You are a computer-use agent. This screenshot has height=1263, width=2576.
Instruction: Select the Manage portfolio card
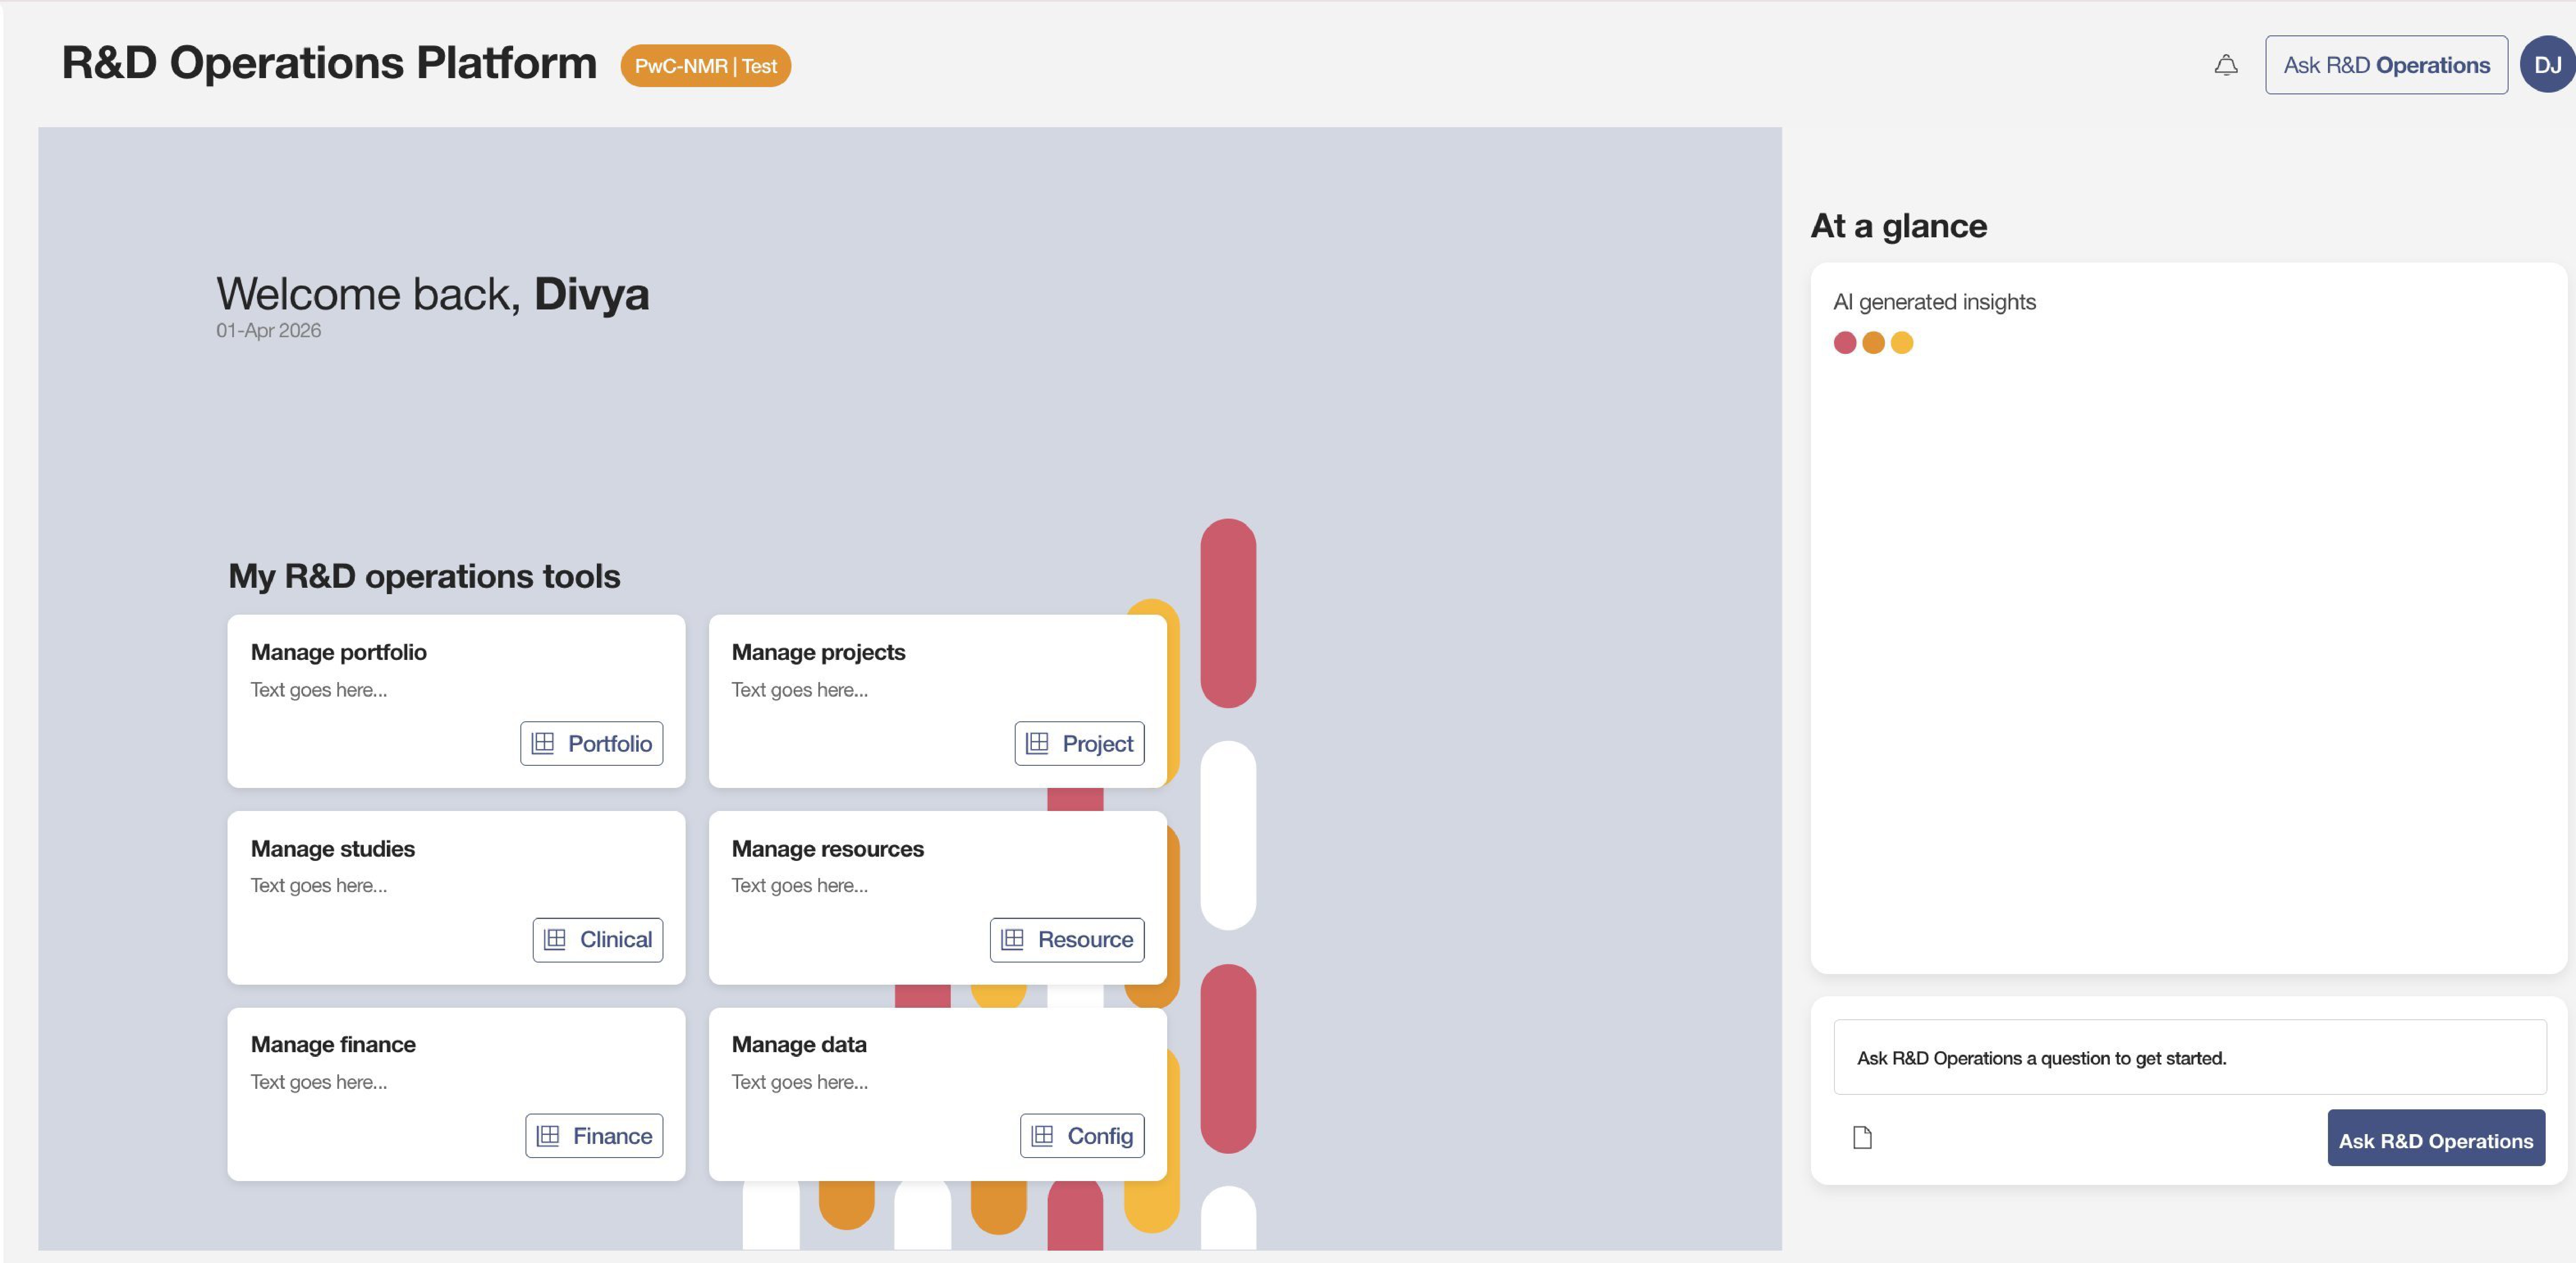[x=456, y=701]
